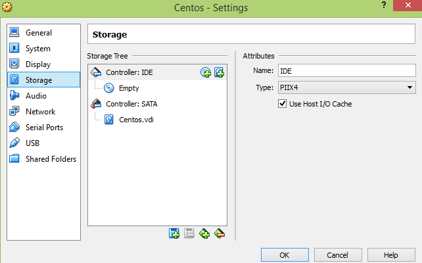422x263 pixels.
Task: Click the Cancel button
Action: pos(338,254)
